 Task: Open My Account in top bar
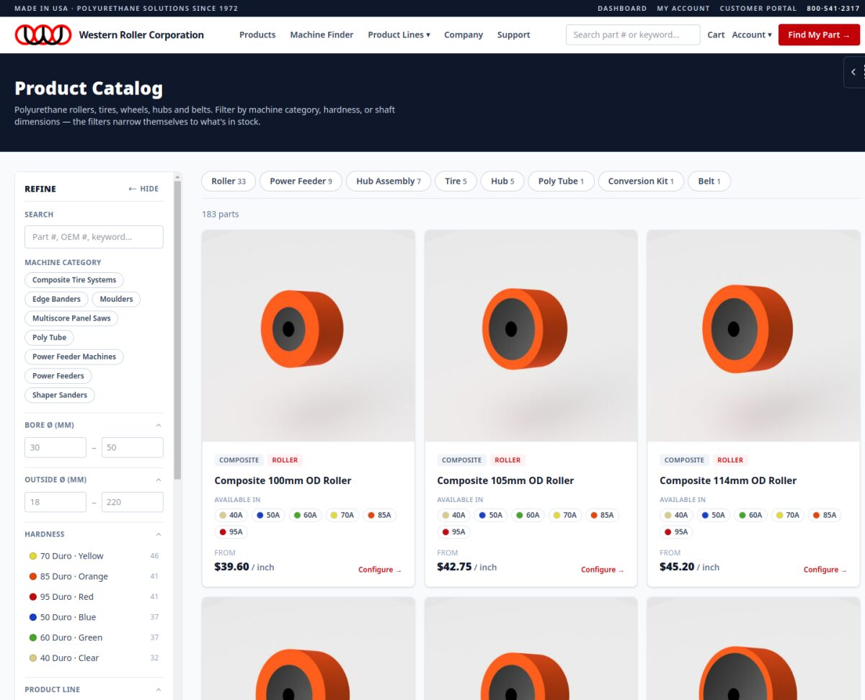(683, 9)
